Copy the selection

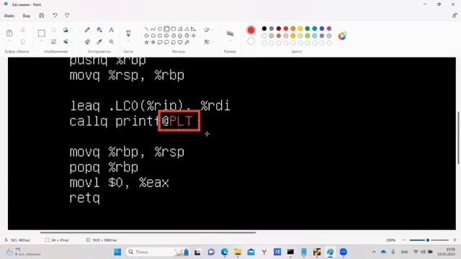point(22,42)
